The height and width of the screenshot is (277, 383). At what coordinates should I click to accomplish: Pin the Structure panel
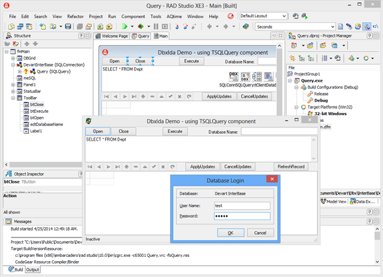pos(81,35)
